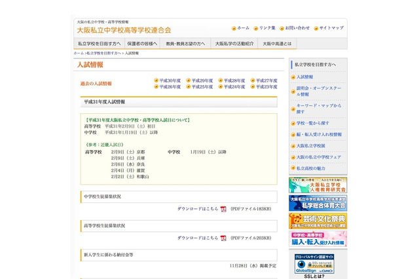Click the ホーム breadcrumb link
The height and width of the screenshot is (279, 419).
click(x=79, y=53)
